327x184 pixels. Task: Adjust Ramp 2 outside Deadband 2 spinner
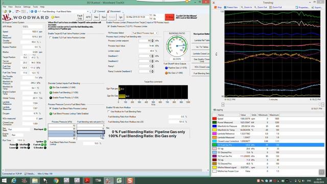coord(152,72)
